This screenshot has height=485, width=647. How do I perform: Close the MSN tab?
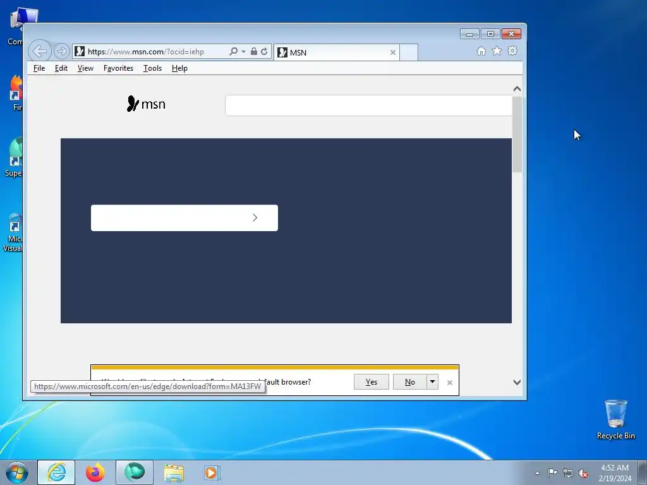point(393,52)
